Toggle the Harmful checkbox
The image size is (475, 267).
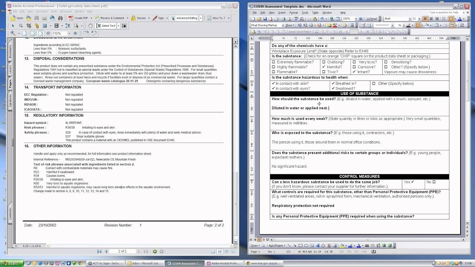[324, 67]
